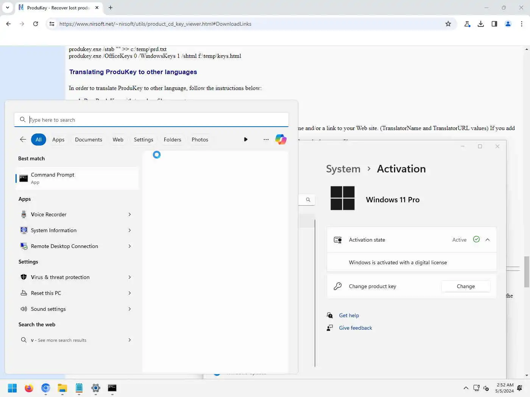This screenshot has width=530, height=397.
Task: Expand Sound settings chevron
Action: (x=129, y=309)
